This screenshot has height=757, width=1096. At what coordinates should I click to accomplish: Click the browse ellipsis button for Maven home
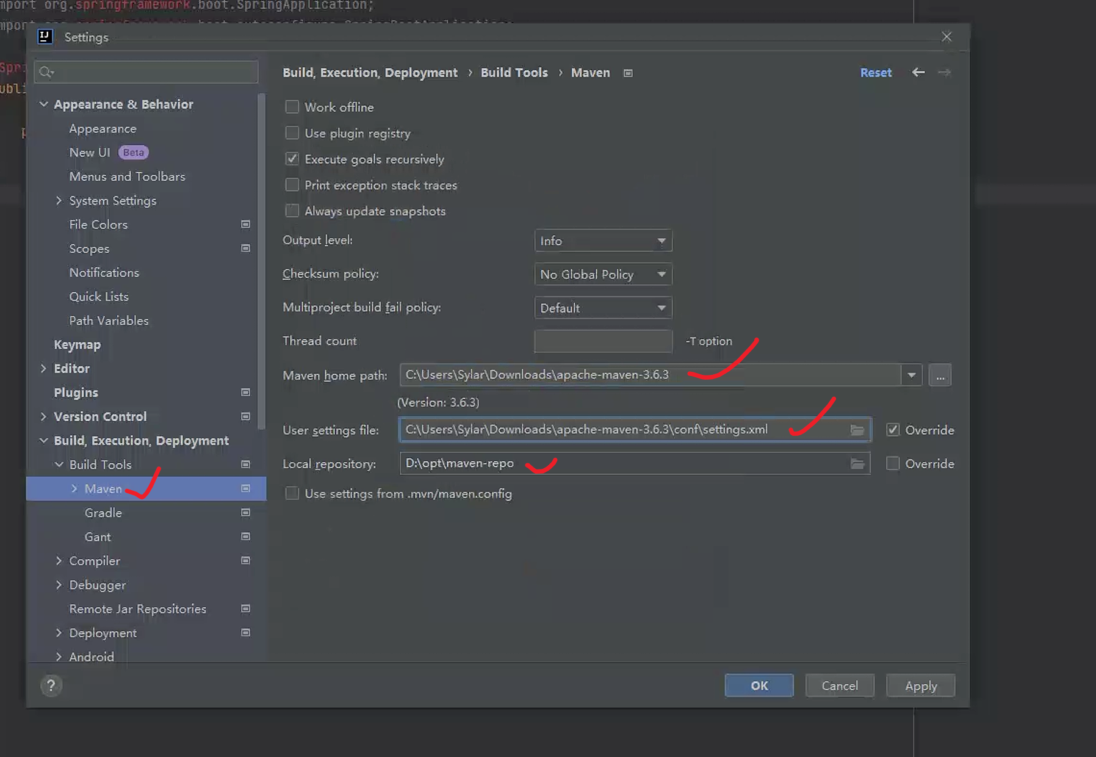click(x=940, y=375)
